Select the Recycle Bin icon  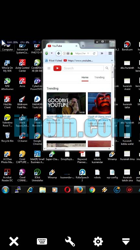tap(7, 137)
